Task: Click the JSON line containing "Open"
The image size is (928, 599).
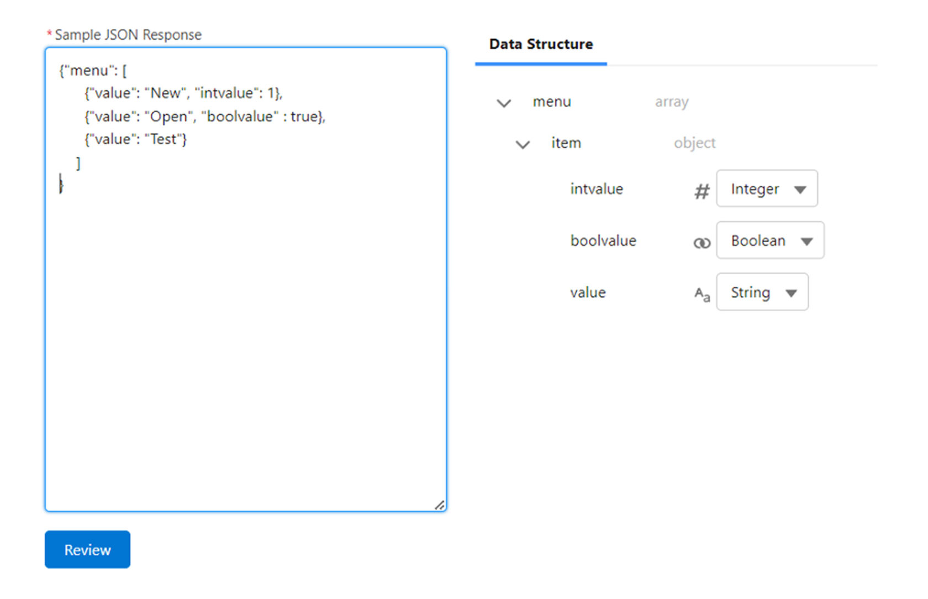Action: click(x=205, y=117)
